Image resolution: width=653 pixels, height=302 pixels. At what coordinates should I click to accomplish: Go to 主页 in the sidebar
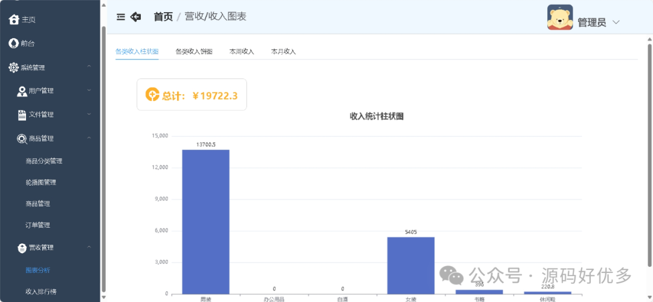click(28, 19)
